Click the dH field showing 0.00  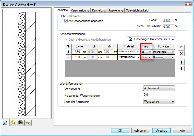tap(93, 52)
